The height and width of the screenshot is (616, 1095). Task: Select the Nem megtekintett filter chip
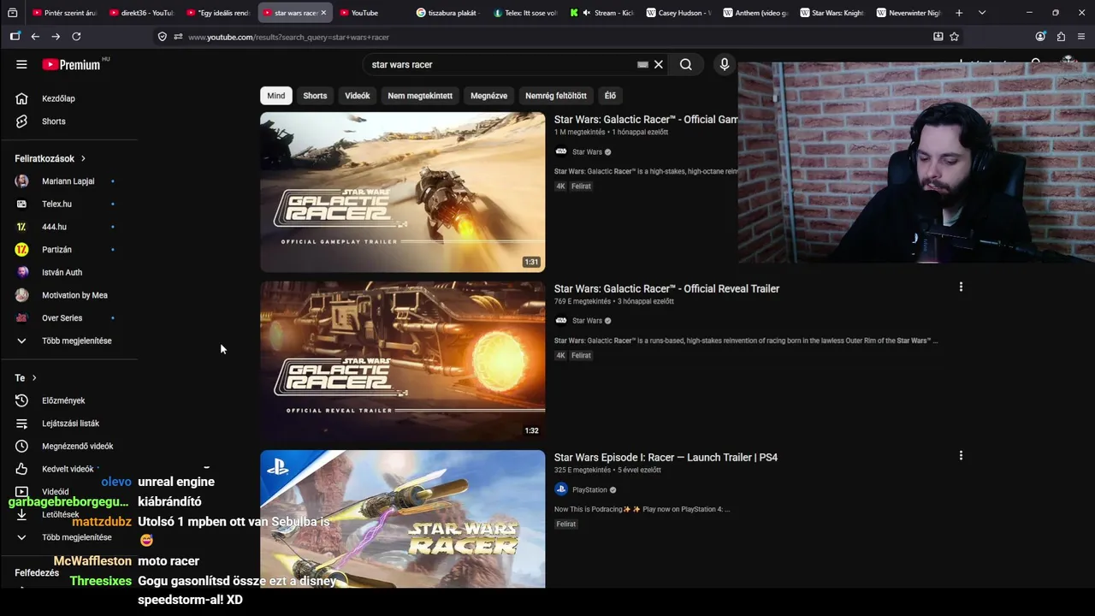pos(420,96)
